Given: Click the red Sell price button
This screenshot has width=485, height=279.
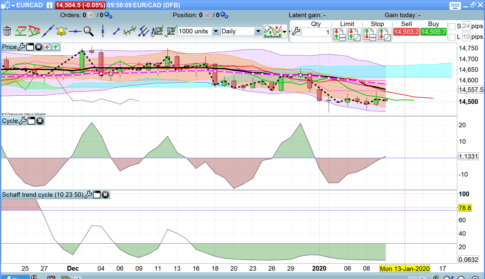Looking at the screenshot, I should [406, 32].
